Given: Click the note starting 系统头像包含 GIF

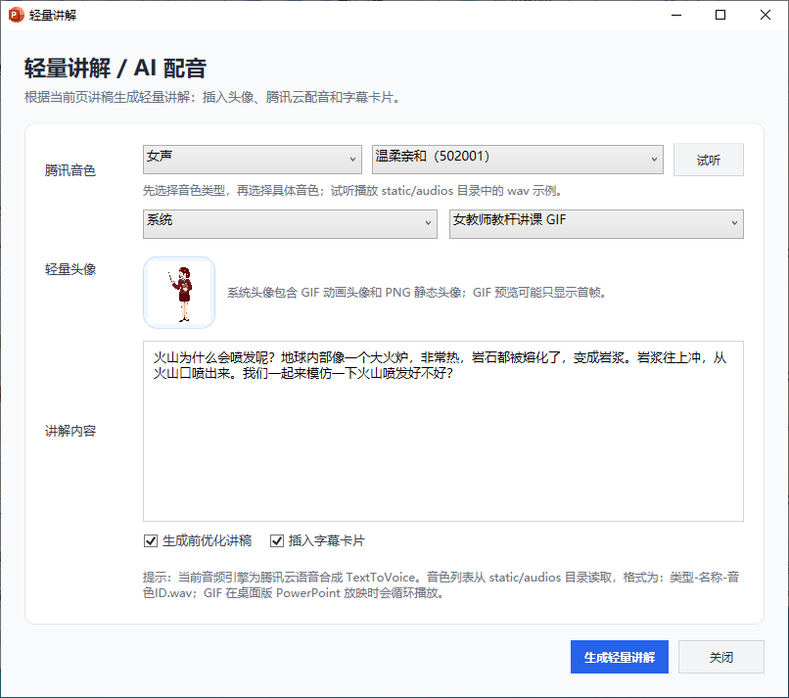Looking at the screenshot, I should (417, 293).
